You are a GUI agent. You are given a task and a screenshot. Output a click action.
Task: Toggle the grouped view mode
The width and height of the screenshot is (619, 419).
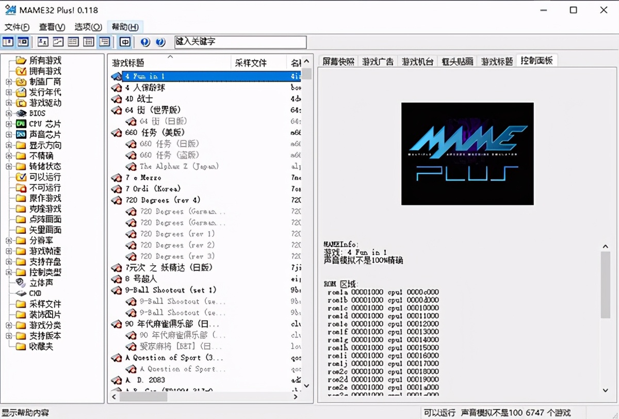click(105, 42)
